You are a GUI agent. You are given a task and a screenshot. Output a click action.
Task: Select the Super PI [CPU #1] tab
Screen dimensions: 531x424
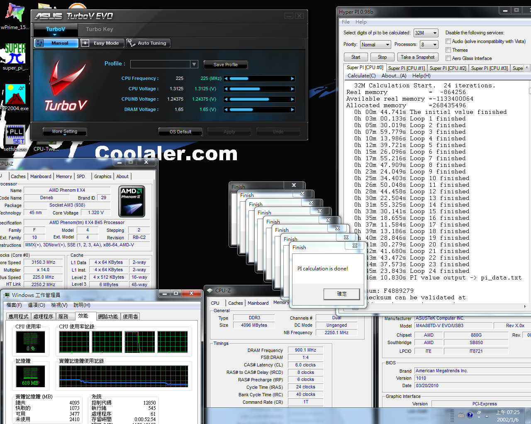click(x=407, y=68)
